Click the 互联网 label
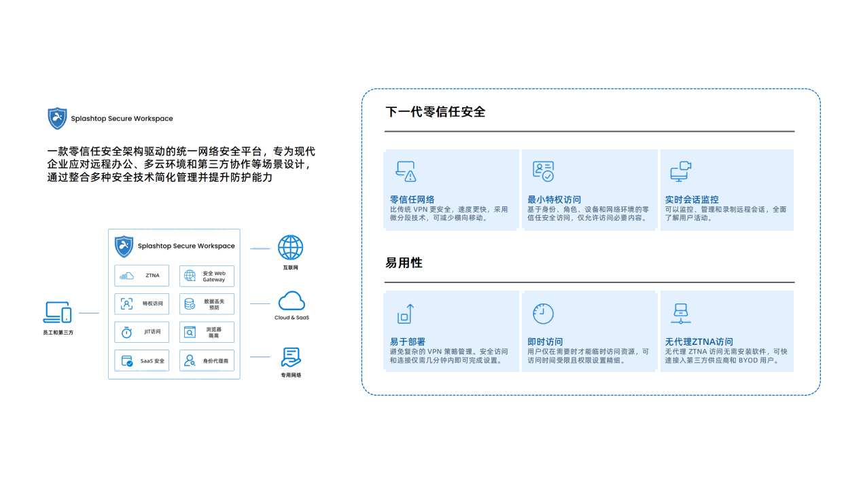 point(291,267)
